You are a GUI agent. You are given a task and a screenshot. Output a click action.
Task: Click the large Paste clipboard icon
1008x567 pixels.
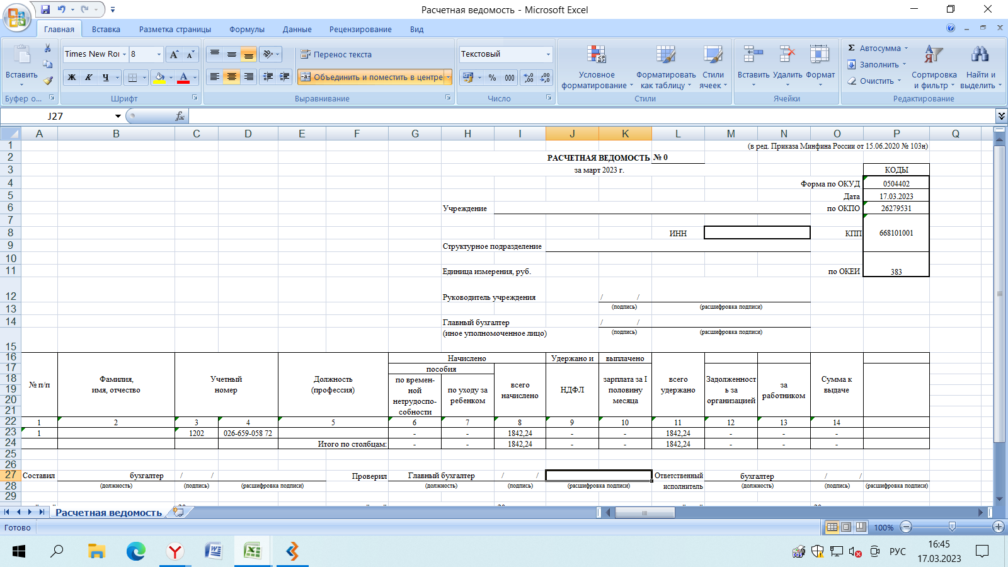pos(21,55)
